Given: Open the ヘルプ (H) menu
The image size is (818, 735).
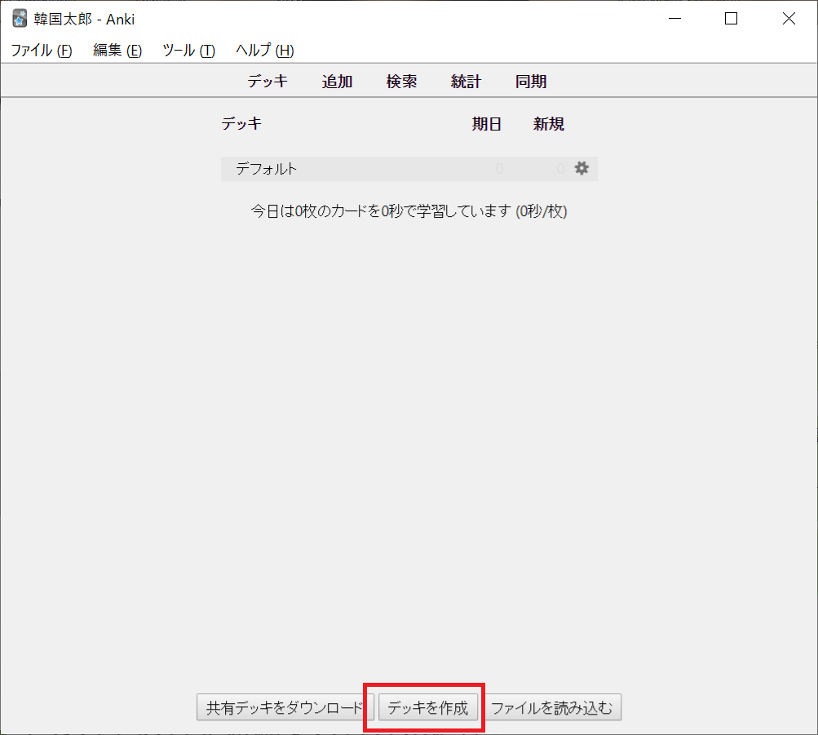Looking at the screenshot, I should (x=265, y=50).
